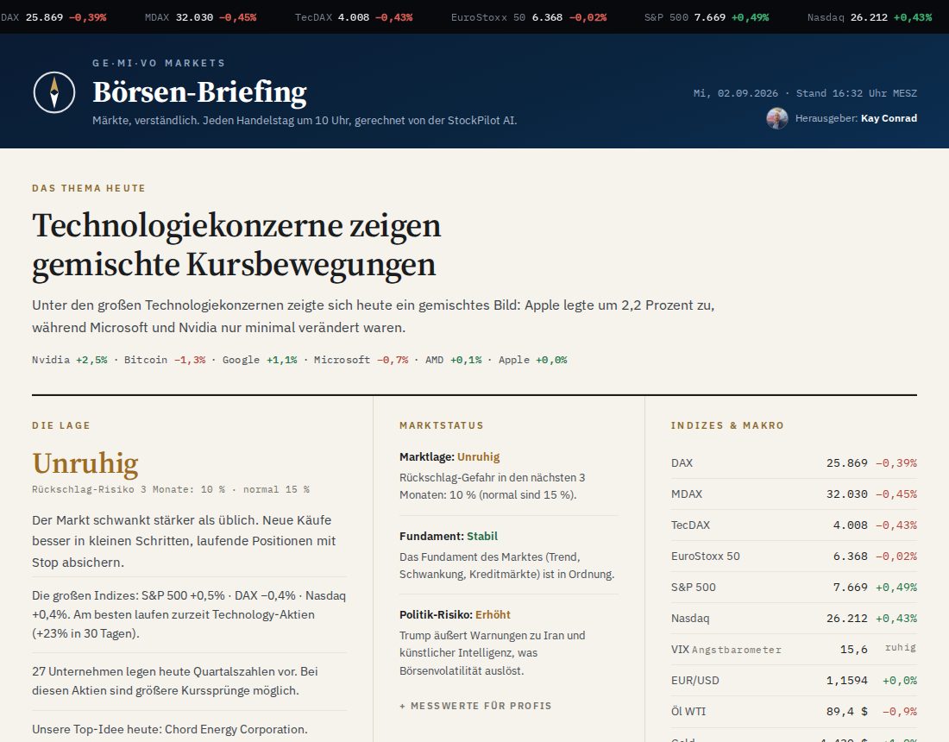Click the Unruhig status heading
The image size is (949, 742).
85,463
